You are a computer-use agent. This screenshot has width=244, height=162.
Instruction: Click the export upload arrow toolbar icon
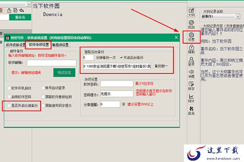pos(9,10)
